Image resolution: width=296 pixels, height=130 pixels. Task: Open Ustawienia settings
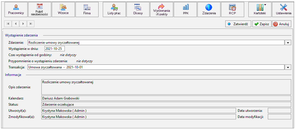point(284,10)
